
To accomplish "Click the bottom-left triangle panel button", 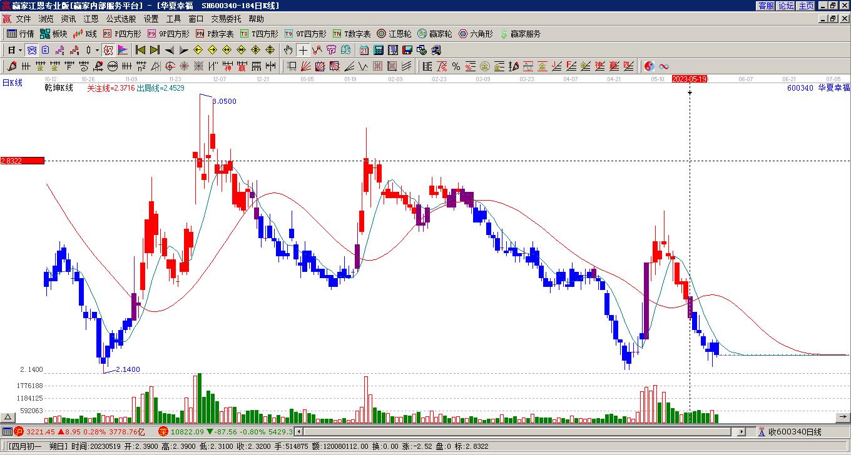I will (8, 417).
